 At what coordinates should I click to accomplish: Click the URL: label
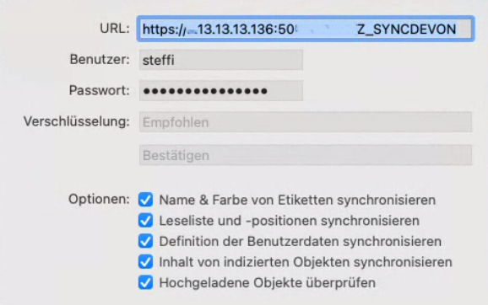[115, 29]
